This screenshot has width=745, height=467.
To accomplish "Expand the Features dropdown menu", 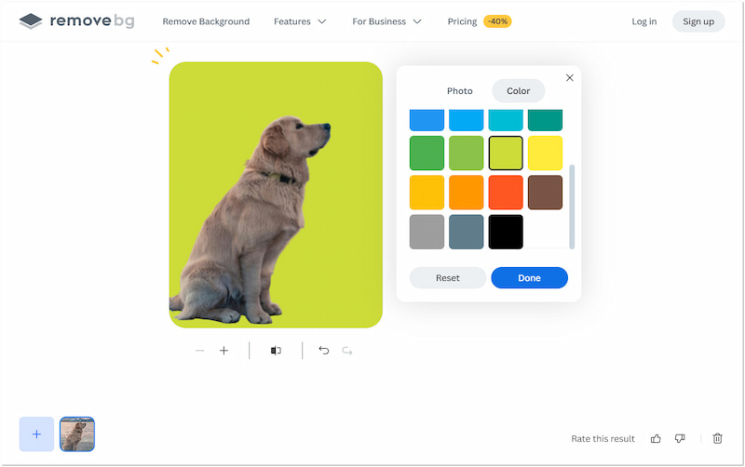I will (300, 21).
